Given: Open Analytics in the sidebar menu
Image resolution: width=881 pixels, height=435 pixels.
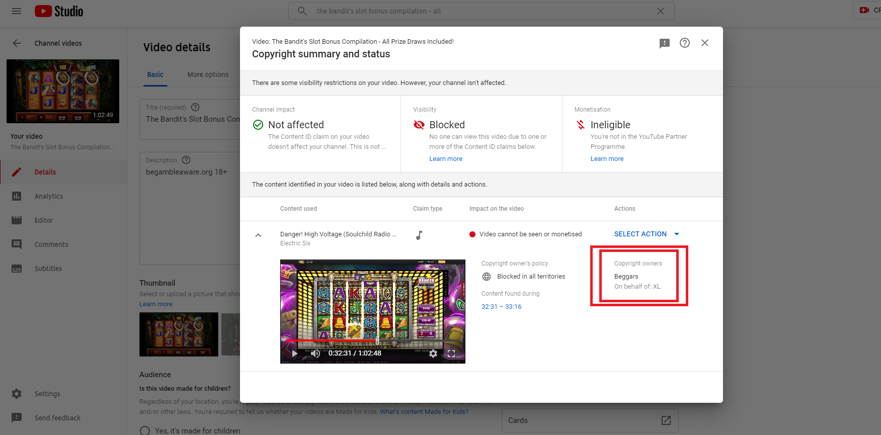Looking at the screenshot, I should pos(63,196).
